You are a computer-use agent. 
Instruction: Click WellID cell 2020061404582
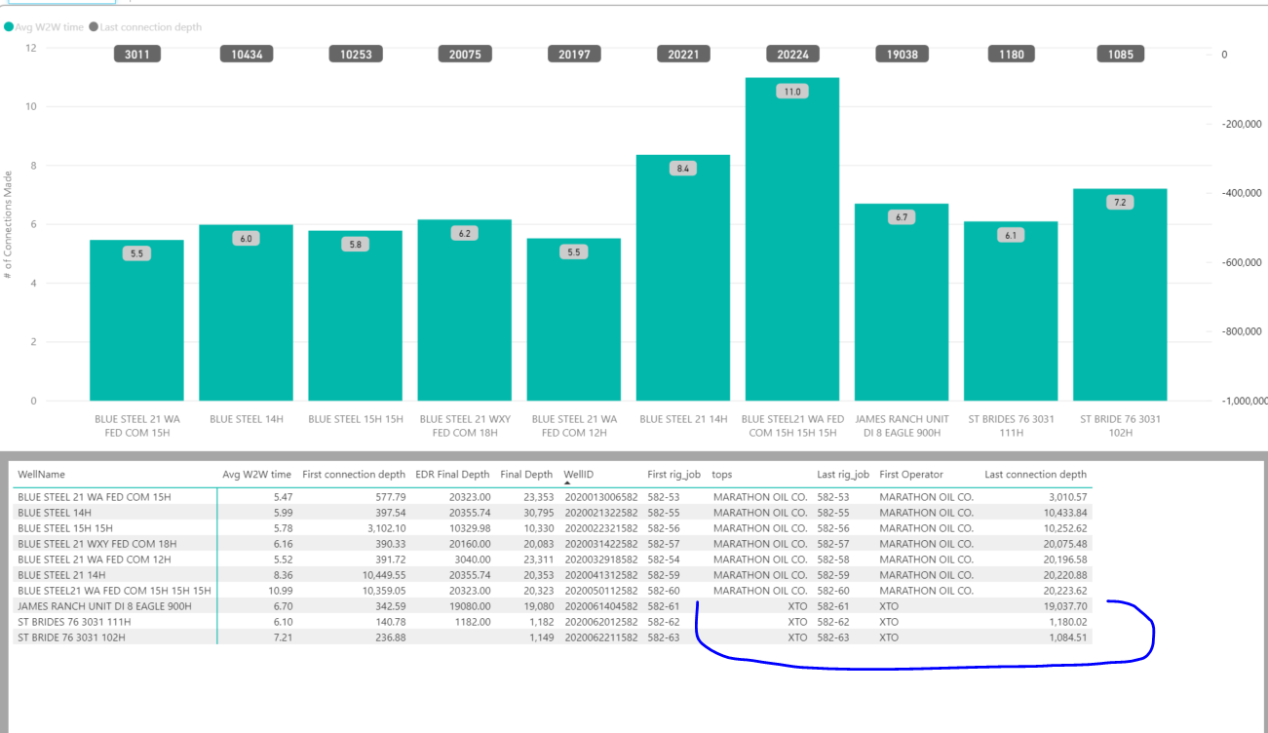point(601,605)
